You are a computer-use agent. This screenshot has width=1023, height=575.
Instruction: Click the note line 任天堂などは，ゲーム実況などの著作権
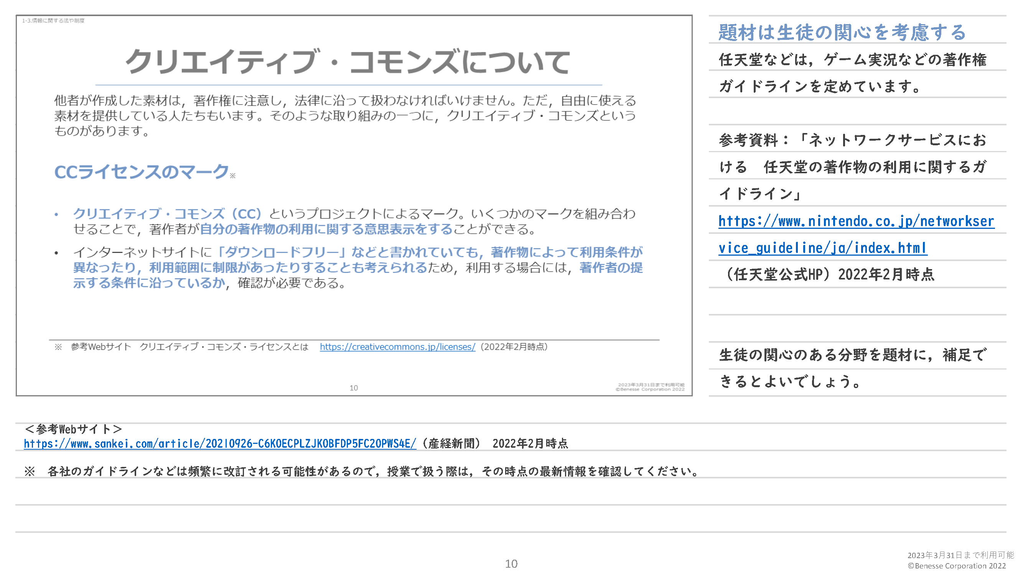click(853, 59)
